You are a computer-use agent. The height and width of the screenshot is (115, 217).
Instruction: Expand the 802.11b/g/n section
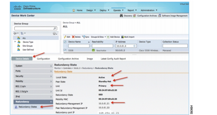point(33,92)
